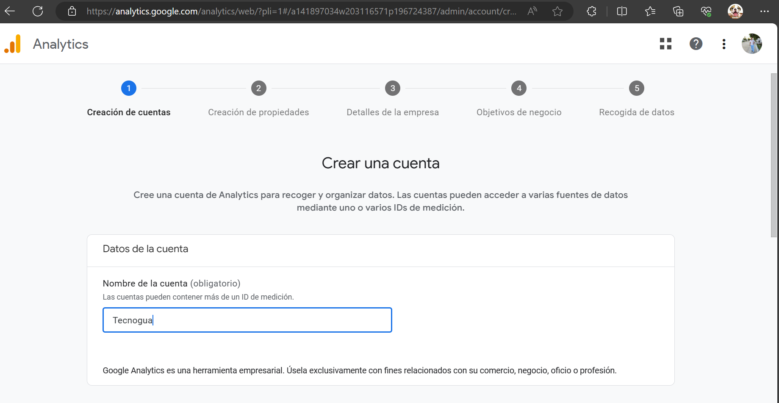779x403 pixels.
Task: Select step 3 circle of the wizard
Action: (393, 88)
